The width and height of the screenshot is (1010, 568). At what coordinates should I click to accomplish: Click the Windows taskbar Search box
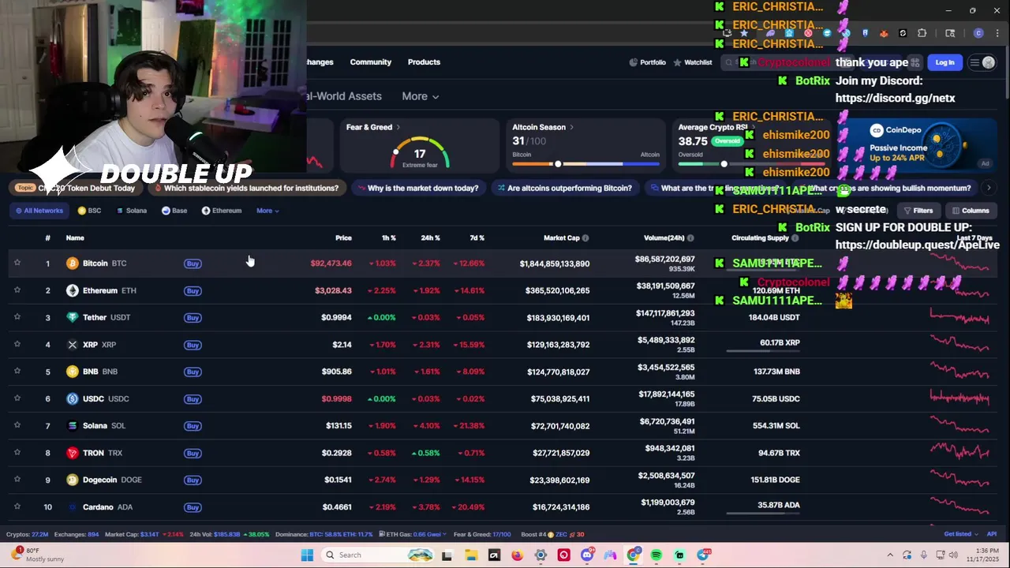(x=377, y=555)
